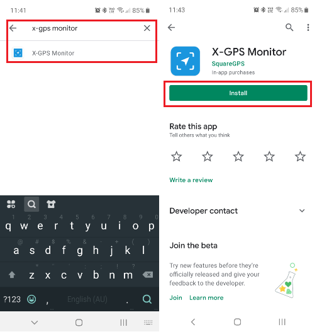Viewport: 317px width, 334px height.
Task: Clear the x-gps monitor search text
Action: [x=147, y=28]
